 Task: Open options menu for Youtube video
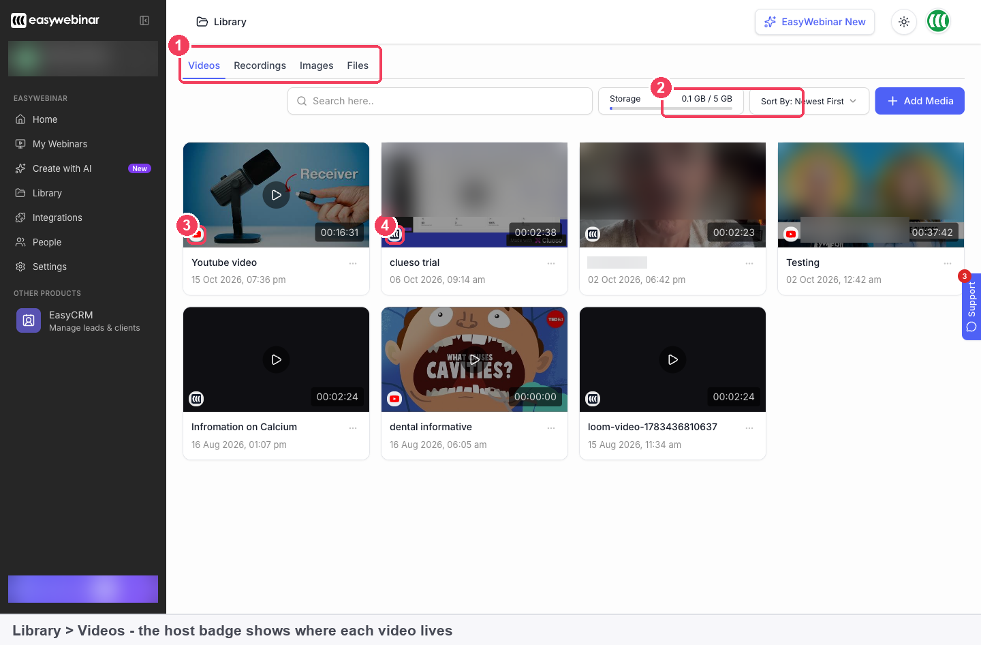[353, 263]
